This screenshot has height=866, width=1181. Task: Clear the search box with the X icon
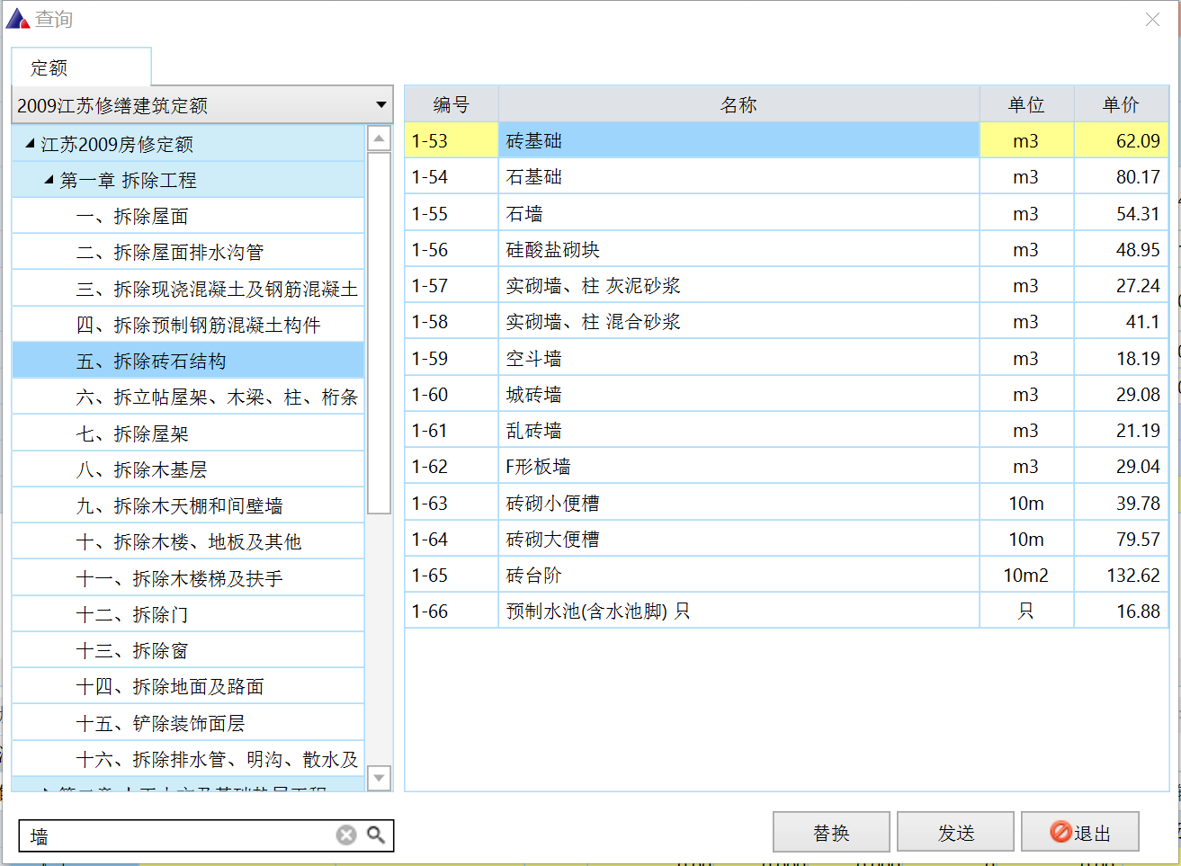pyautogui.click(x=346, y=835)
